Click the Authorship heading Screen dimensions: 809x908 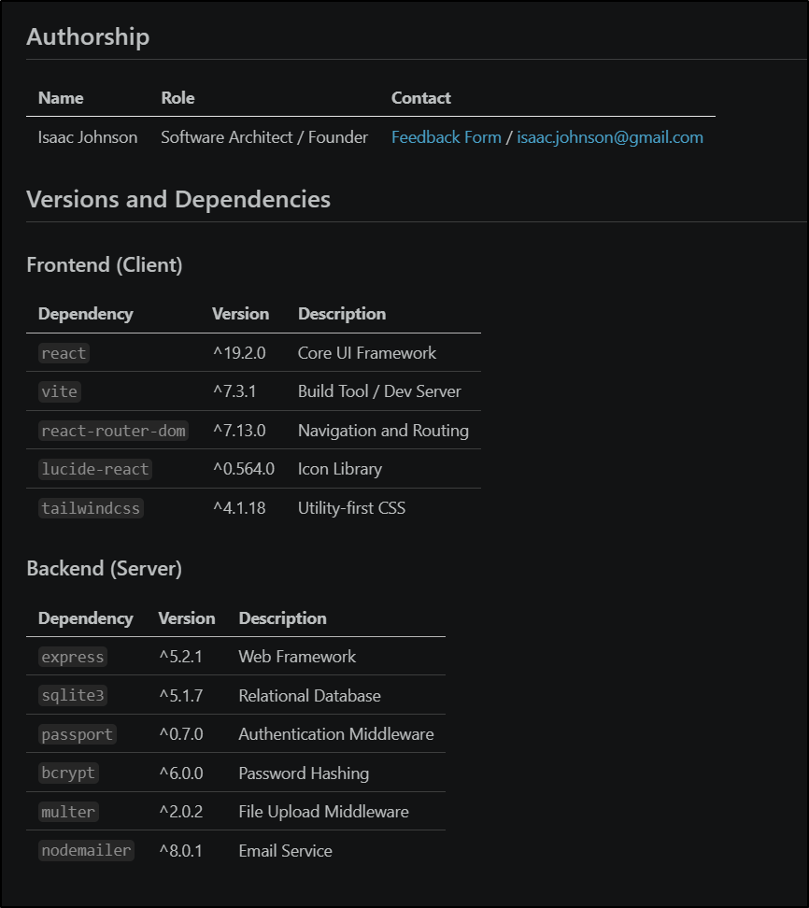click(x=88, y=36)
